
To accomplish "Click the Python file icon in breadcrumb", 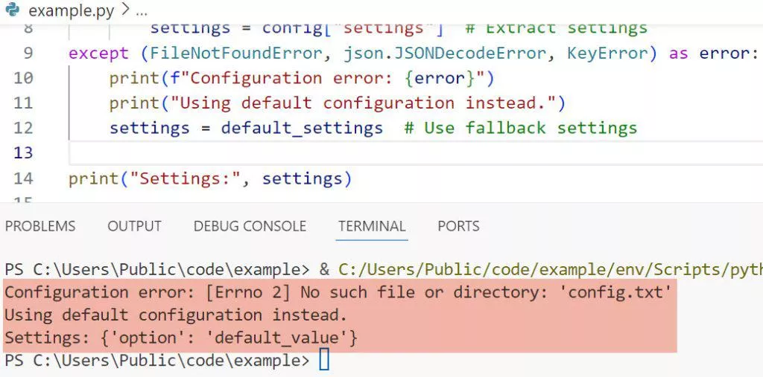I will pyautogui.click(x=13, y=10).
